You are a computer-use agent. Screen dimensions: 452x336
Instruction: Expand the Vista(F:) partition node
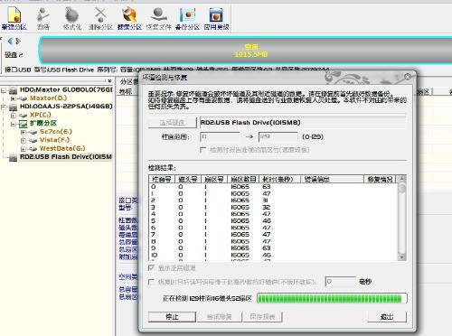point(24,140)
